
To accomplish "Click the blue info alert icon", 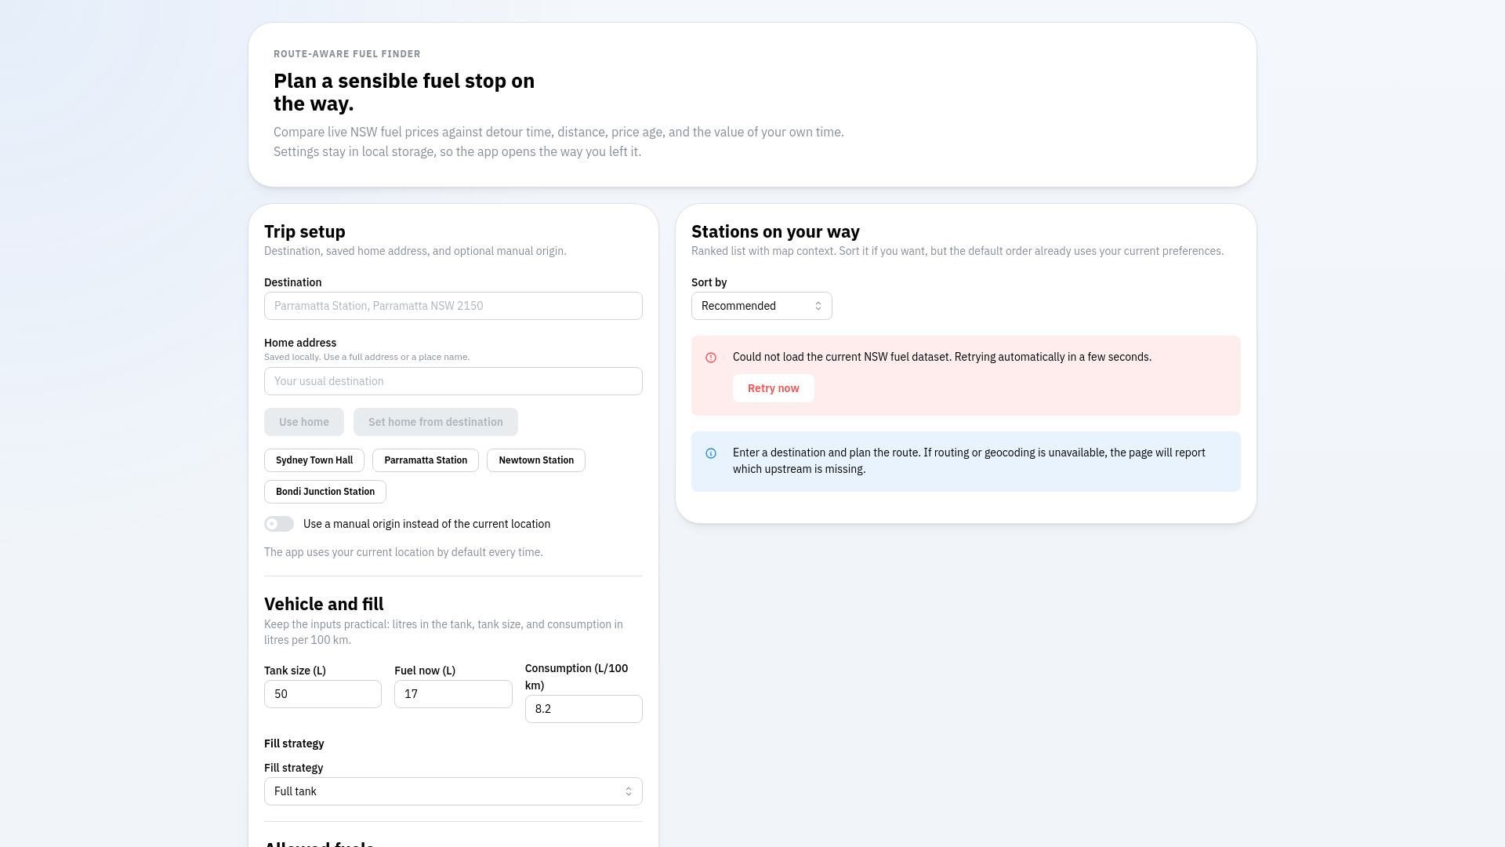I will 711,453.
